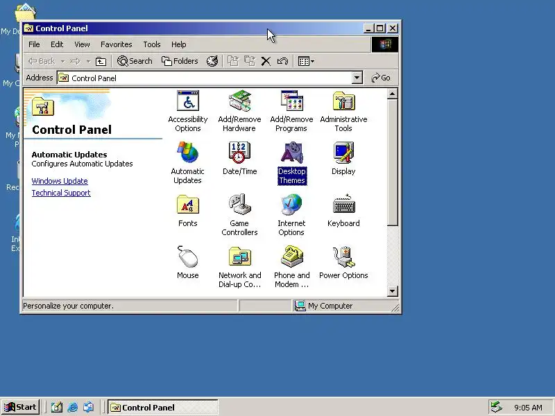
Task: Expand the Address bar dropdown arrow
Action: click(x=357, y=78)
